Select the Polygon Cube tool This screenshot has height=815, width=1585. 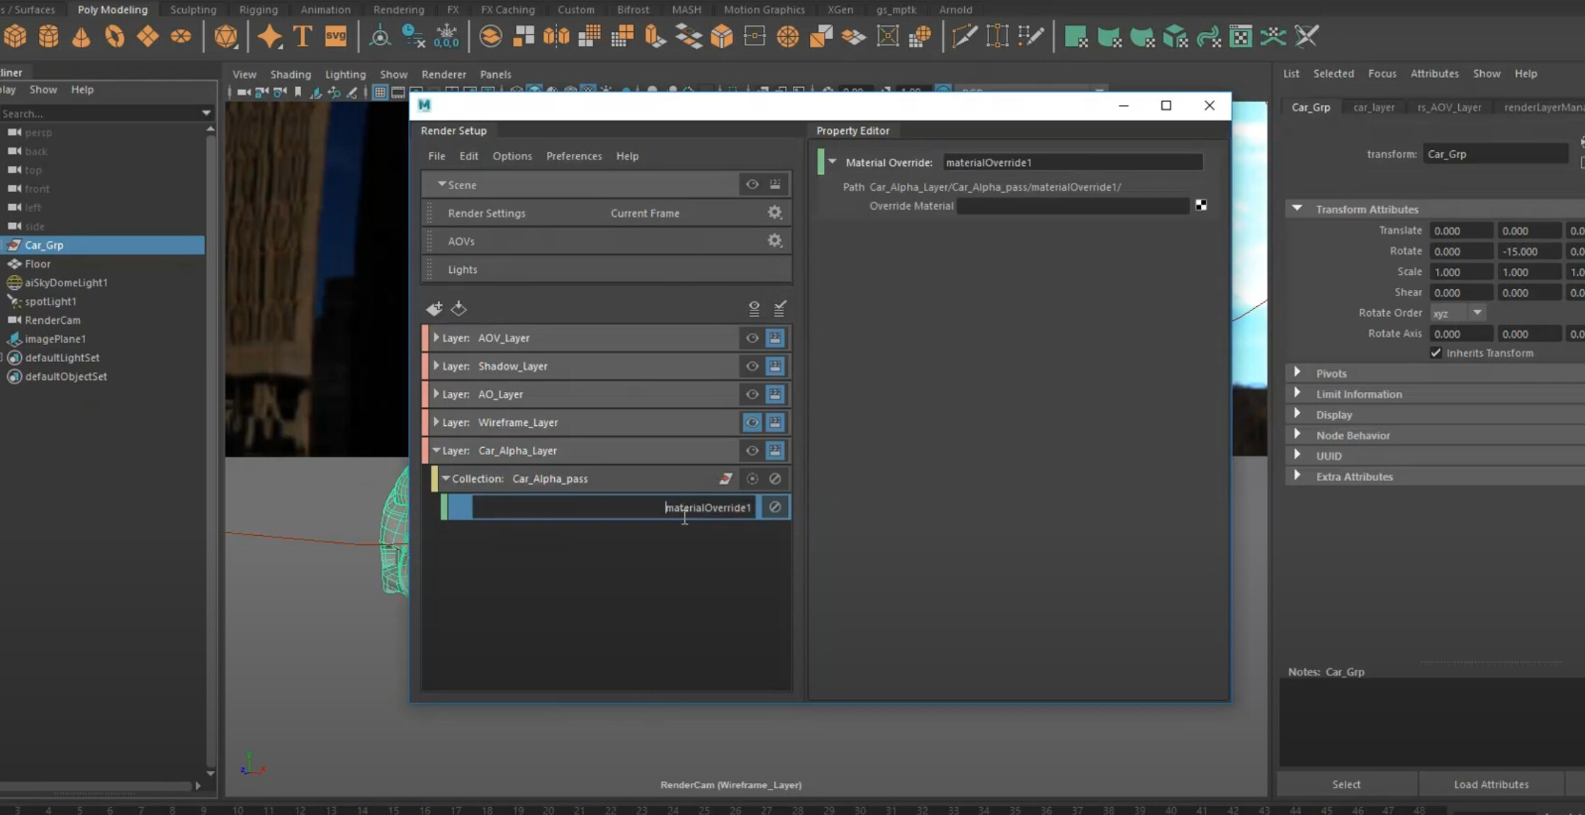point(16,35)
